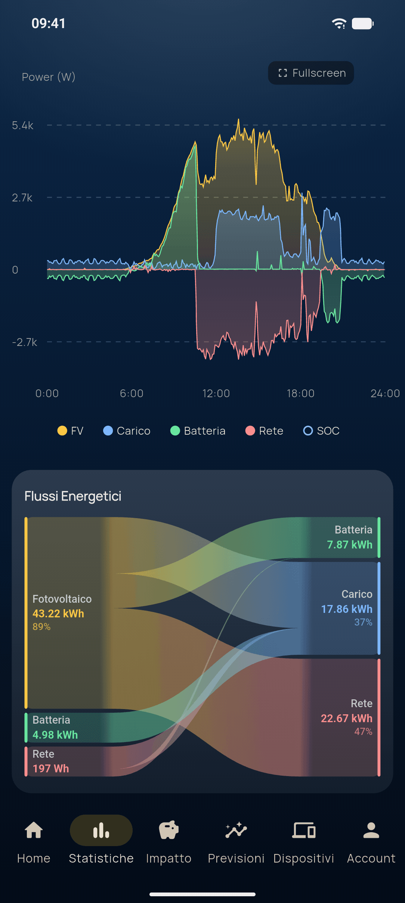Switch to the Impatto tab label
This screenshot has width=405, height=903.
click(x=169, y=858)
